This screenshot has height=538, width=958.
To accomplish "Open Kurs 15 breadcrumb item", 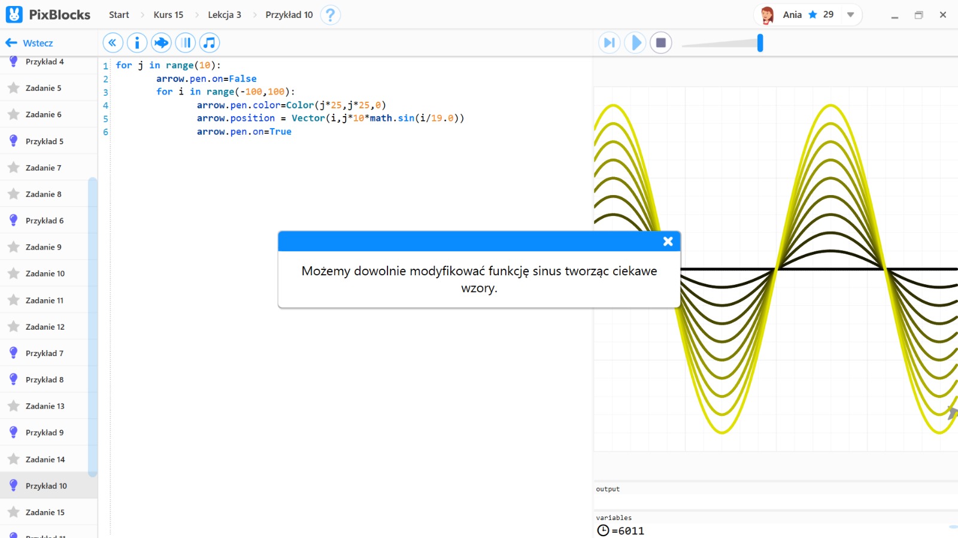I will [x=168, y=15].
